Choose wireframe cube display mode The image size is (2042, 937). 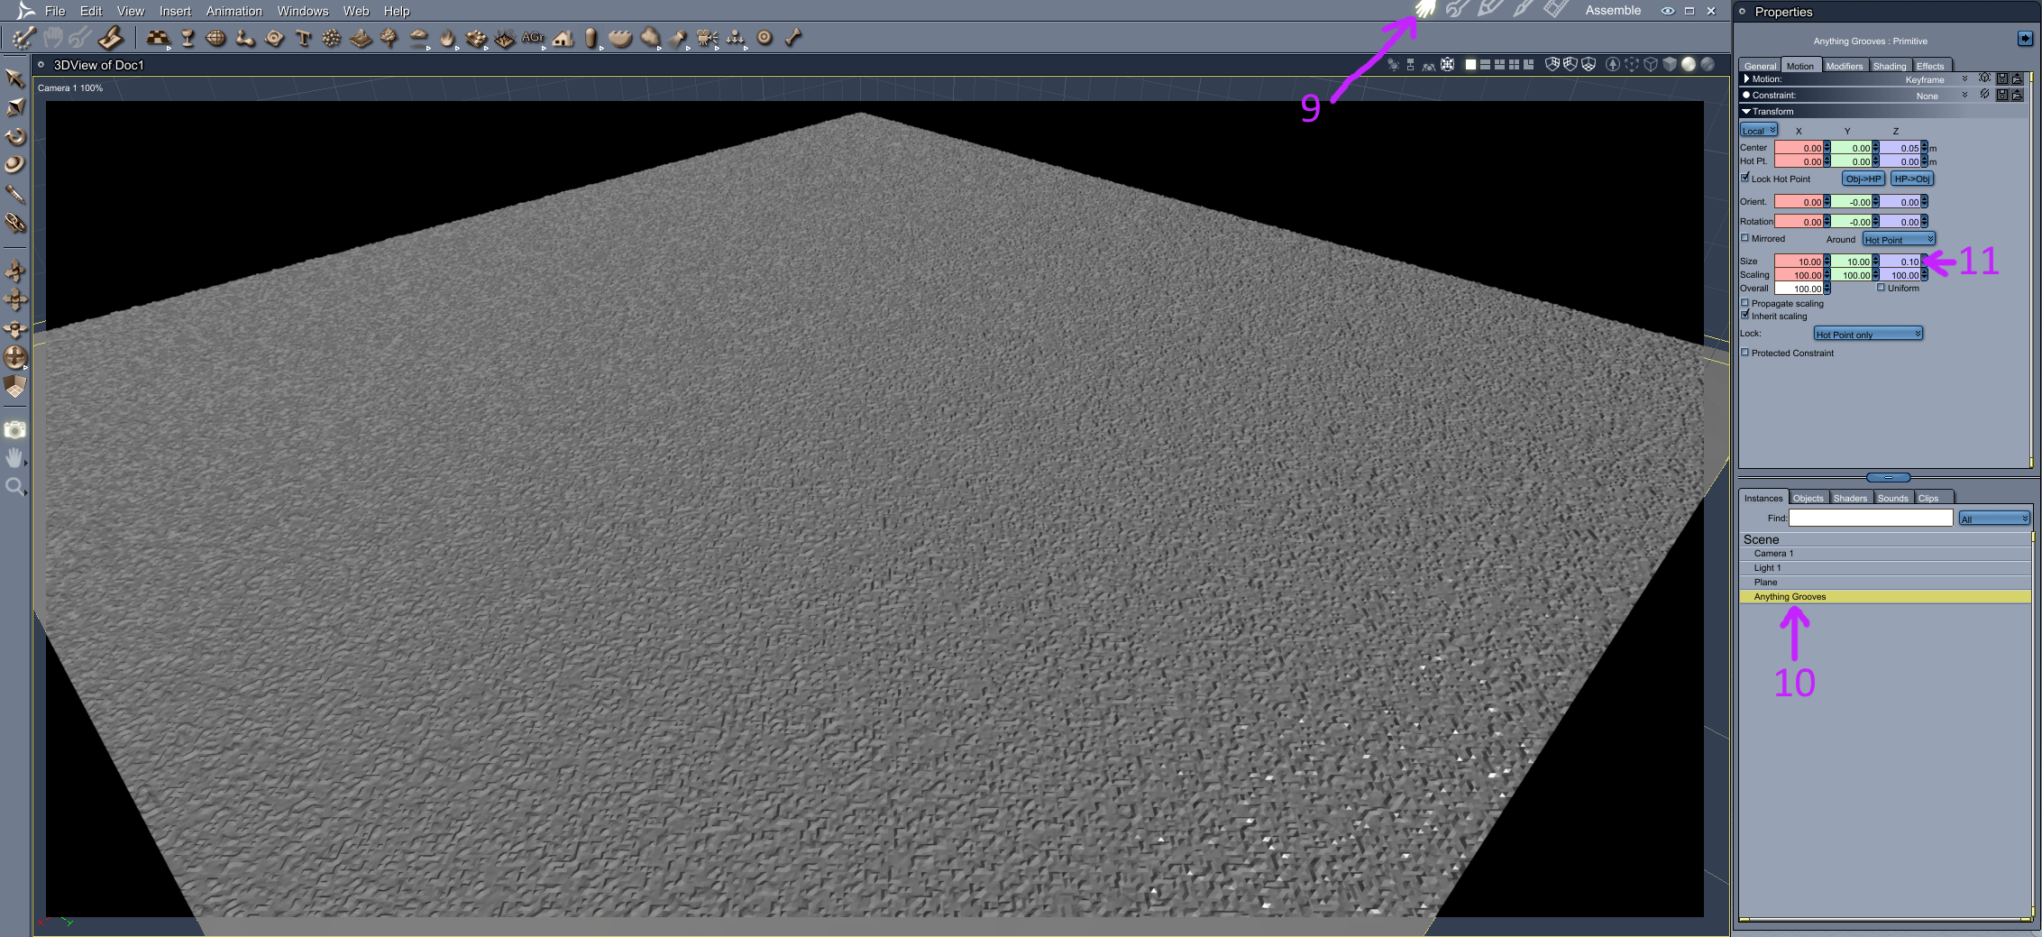[x=1651, y=64]
